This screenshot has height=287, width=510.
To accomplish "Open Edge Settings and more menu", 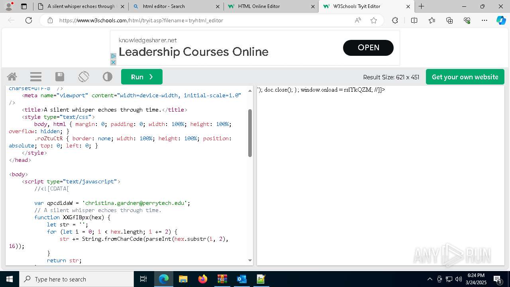I will click(x=484, y=20).
